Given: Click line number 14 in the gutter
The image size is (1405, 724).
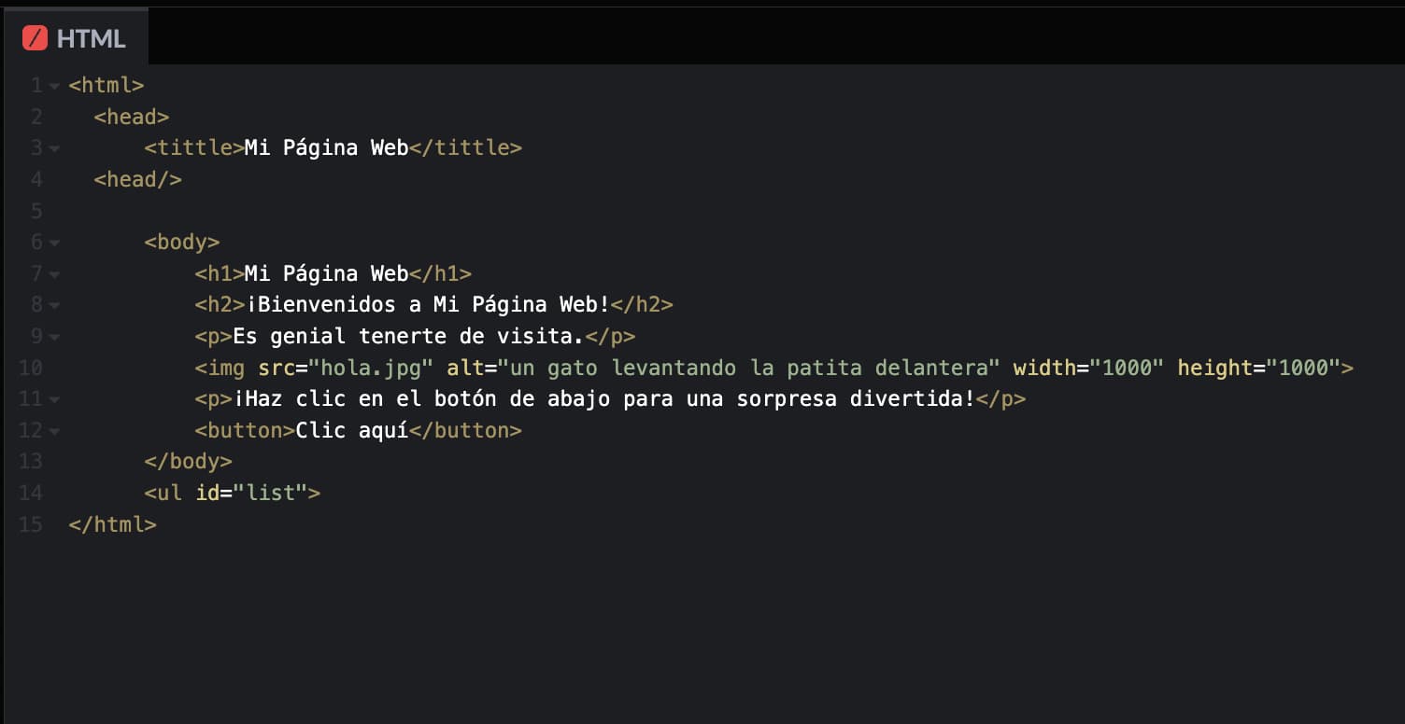Looking at the screenshot, I should 31,493.
